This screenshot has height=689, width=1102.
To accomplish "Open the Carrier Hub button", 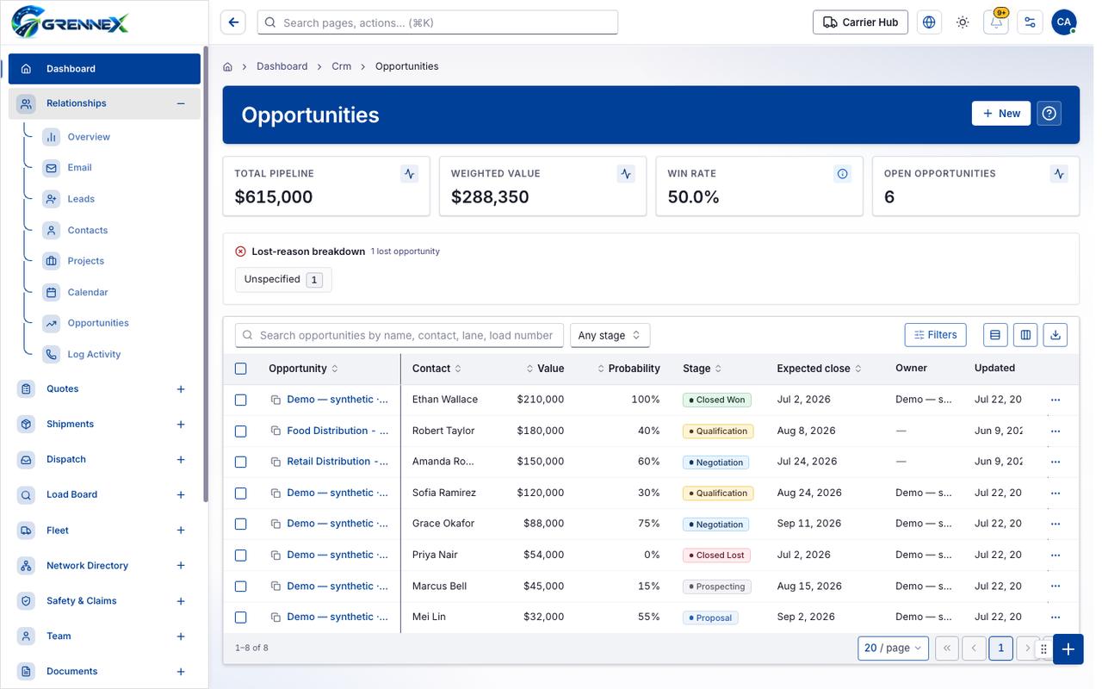I will coord(860,22).
